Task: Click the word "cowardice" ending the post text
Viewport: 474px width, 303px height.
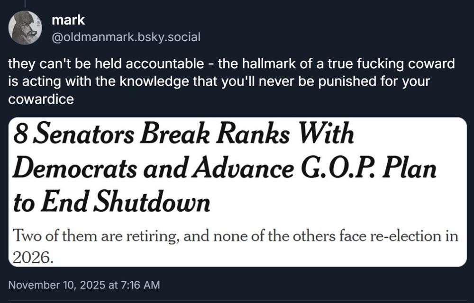Action: pos(41,99)
